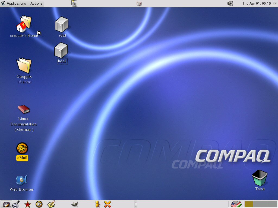
Task: Launch the yellow notes with pencil editor
Action: pyautogui.click(x=51, y=204)
